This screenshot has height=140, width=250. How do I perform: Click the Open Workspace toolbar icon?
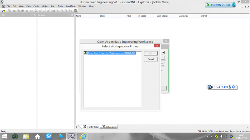coord(4,11)
